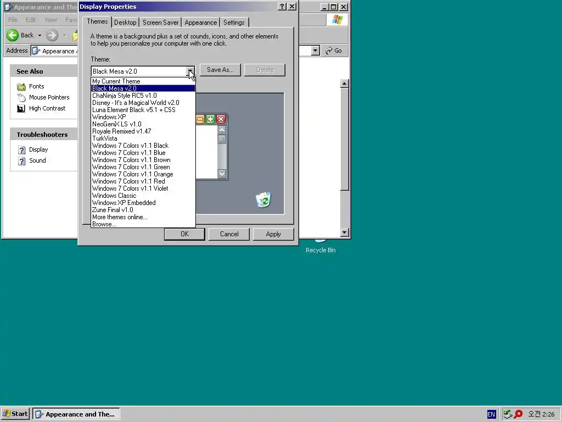Image resolution: width=562 pixels, height=422 pixels.
Task: Click the red magnifier tray icon
Action: coord(518,414)
